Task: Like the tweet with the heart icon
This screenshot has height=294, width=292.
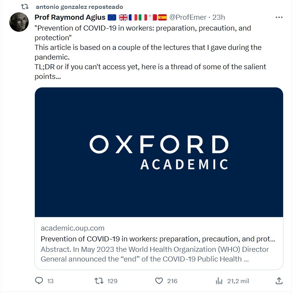Action: (159, 281)
